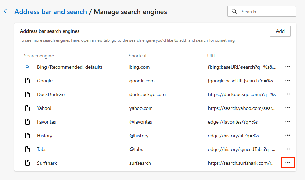305x180 pixels.
Task: Open more actions for Bing search engine
Action: [x=288, y=67]
